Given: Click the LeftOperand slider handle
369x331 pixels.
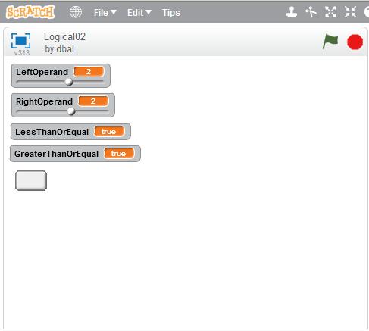Looking at the screenshot, I should point(69,82).
